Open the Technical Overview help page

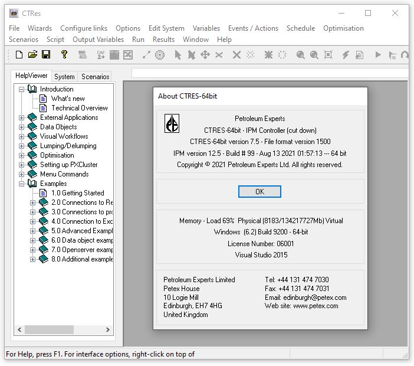pyautogui.click(x=79, y=108)
